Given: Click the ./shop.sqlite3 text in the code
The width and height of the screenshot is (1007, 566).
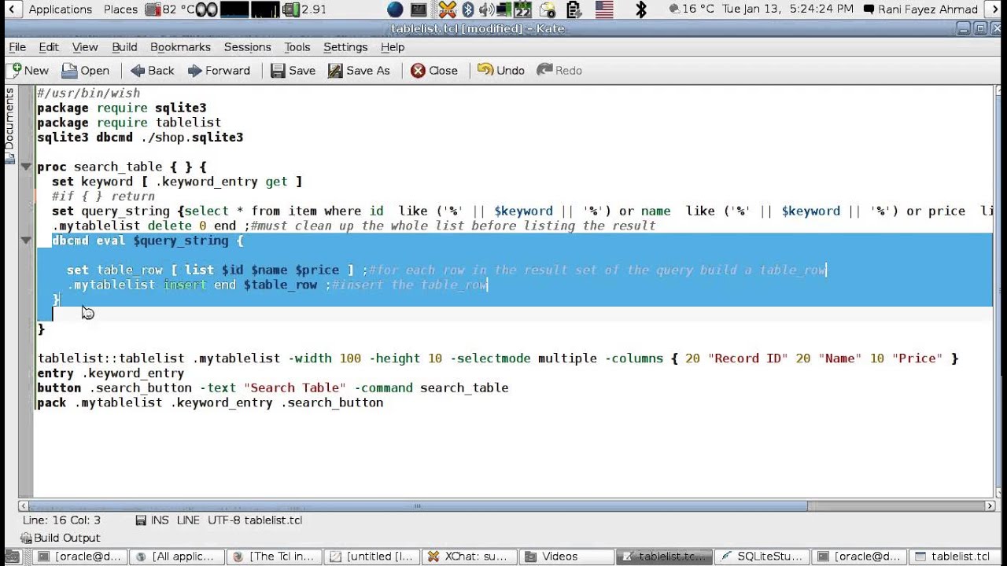Looking at the screenshot, I should (x=192, y=137).
